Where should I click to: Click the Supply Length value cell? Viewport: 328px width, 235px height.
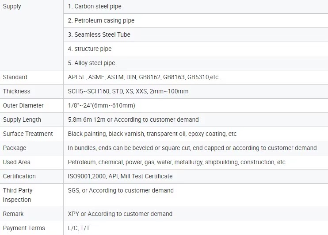196,119
